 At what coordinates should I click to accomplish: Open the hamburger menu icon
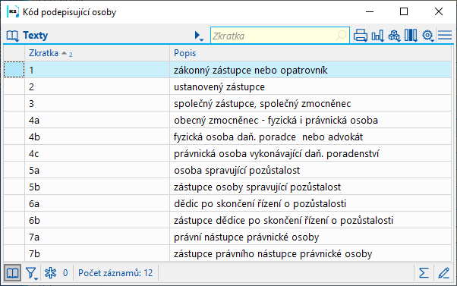[445, 36]
